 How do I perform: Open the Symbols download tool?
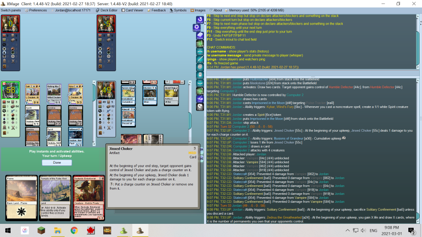(178, 10)
